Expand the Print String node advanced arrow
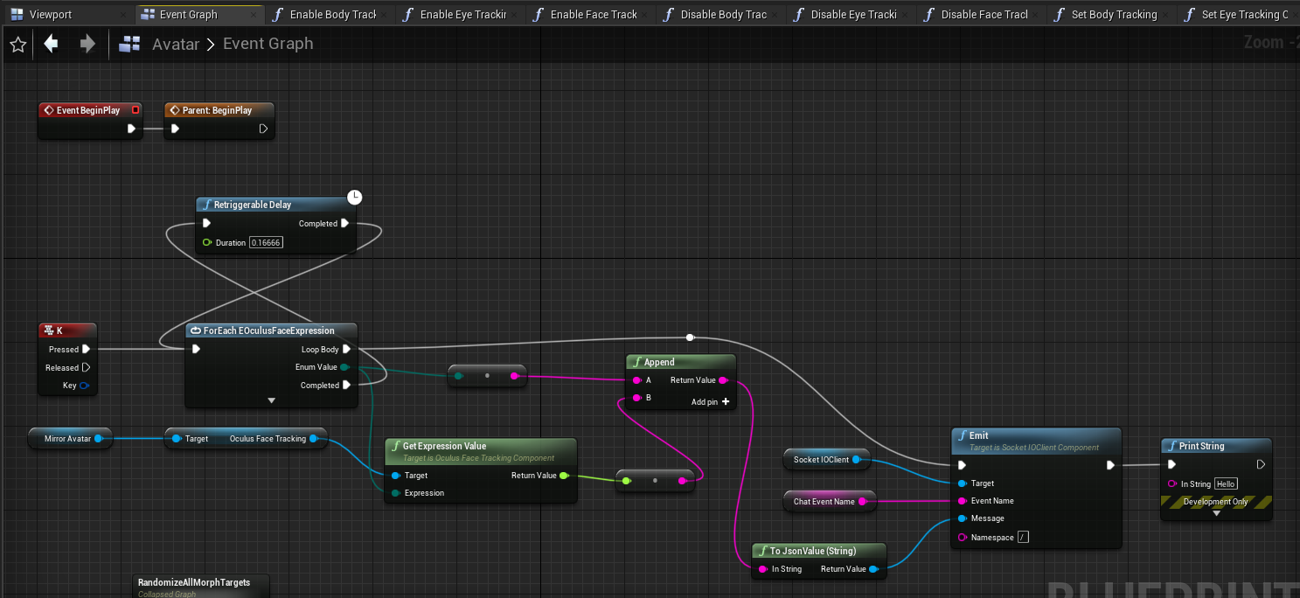Screen dimensions: 1300x598 pyautogui.click(x=1216, y=513)
